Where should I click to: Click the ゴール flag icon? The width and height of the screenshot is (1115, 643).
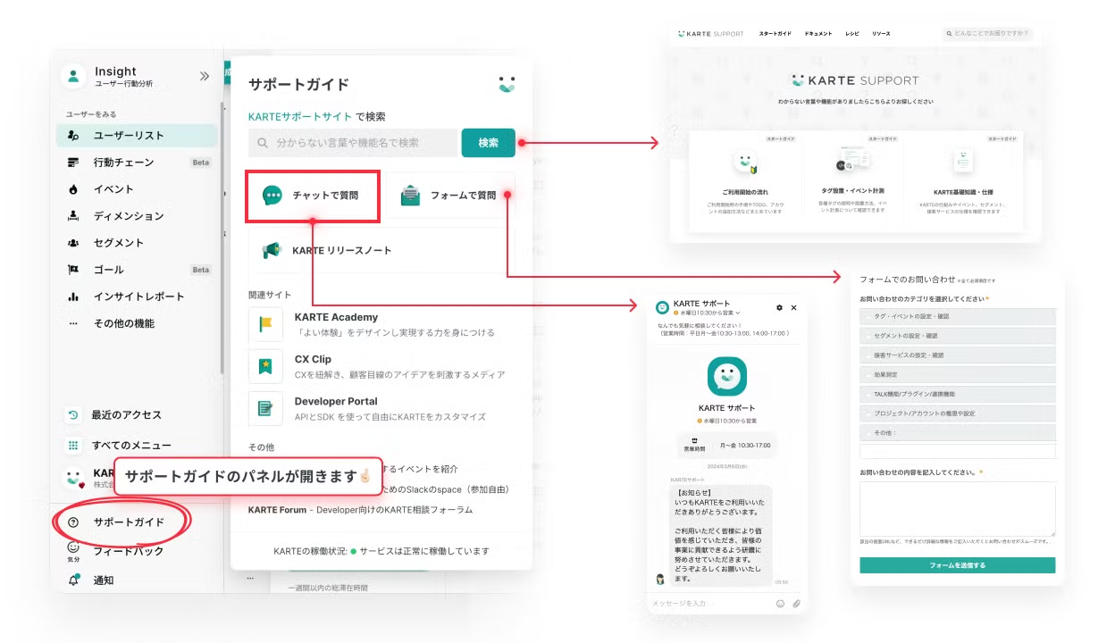(73, 270)
